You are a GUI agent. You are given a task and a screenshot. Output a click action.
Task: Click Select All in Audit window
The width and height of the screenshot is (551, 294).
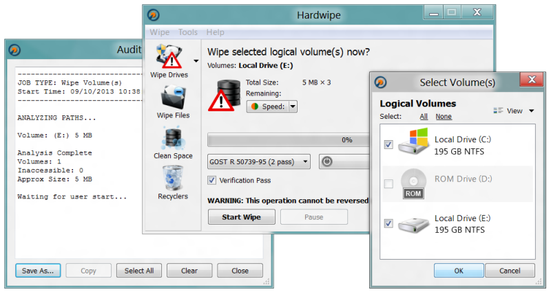click(x=139, y=271)
